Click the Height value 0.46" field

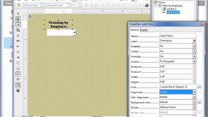tap(176, 82)
